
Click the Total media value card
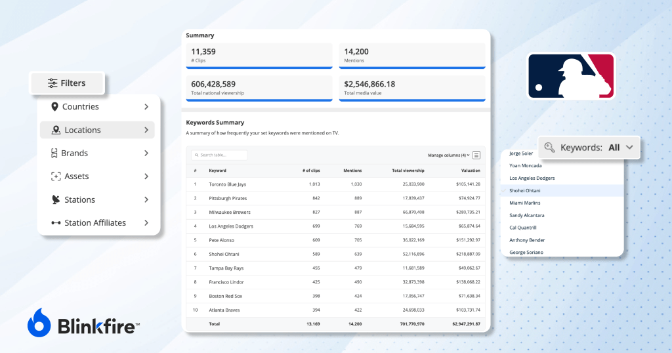click(x=412, y=88)
